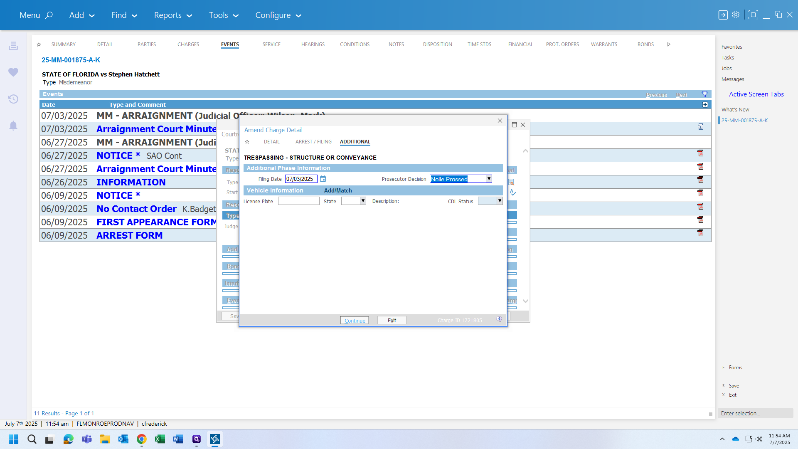This screenshot has width=798, height=449.
Task: Open the stacked documents sidebar icon
Action: tap(13, 46)
